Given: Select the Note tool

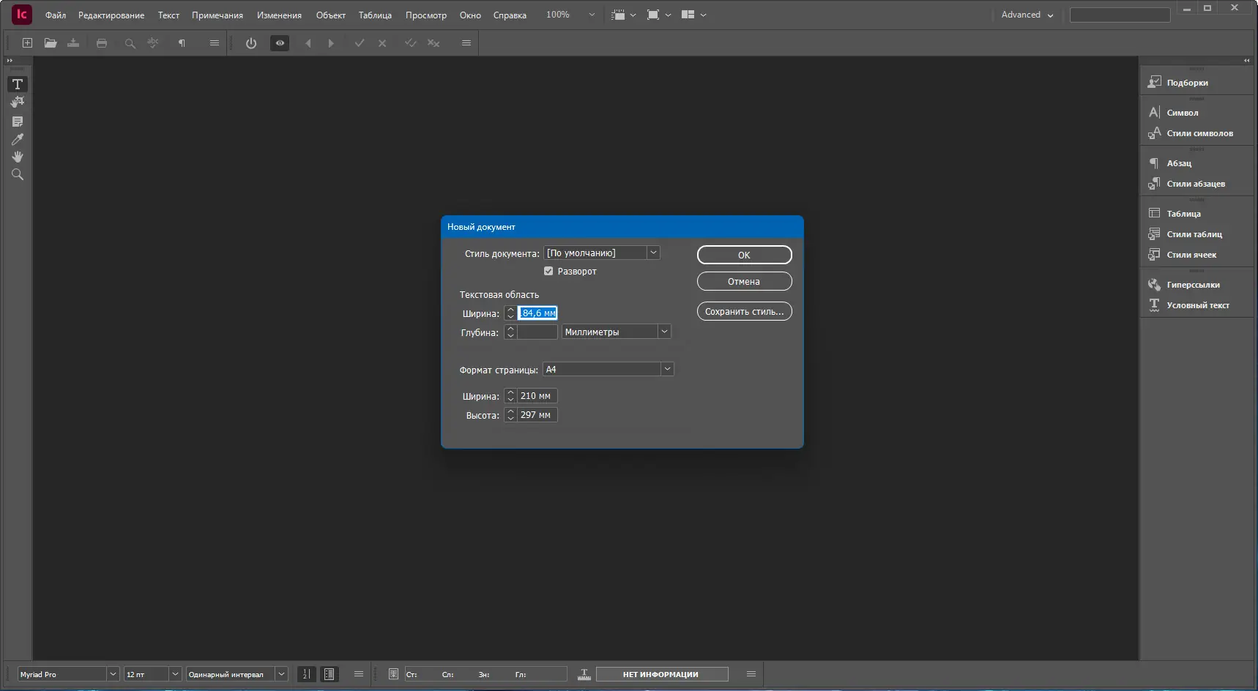Looking at the screenshot, I should click(x=18, y=122).
